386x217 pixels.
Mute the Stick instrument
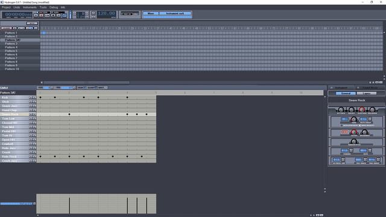point(31,102)
